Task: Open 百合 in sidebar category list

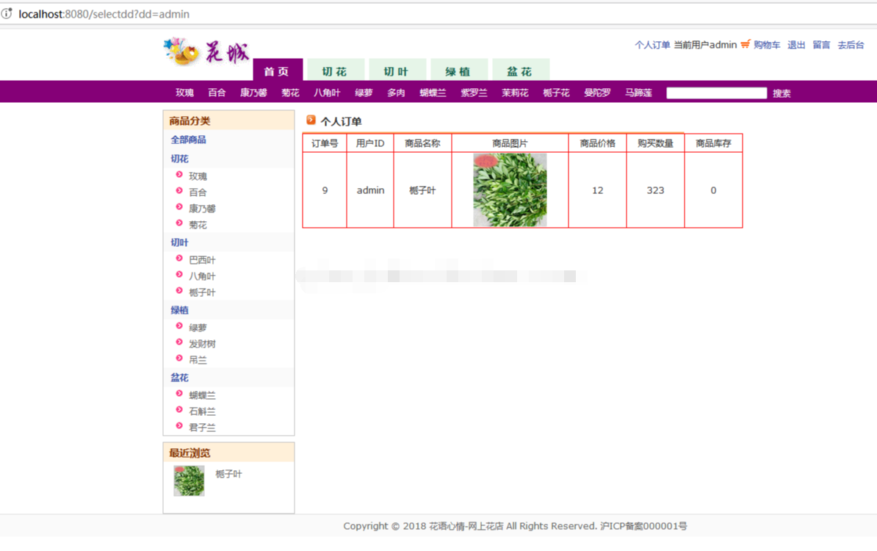Action: tap(198, 192)
